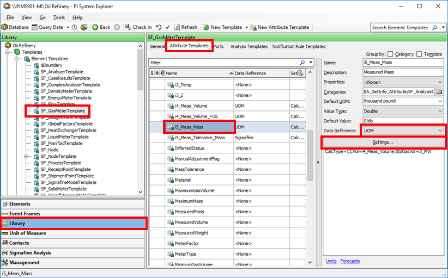Select the MaximumGasVolume attribute row
The height and width of the screenshot is (278, 448).
tap(227, 190)
